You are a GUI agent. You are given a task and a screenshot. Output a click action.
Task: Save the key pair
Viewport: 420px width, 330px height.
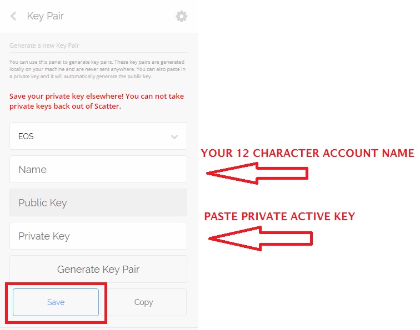click(x=56, y=302)
